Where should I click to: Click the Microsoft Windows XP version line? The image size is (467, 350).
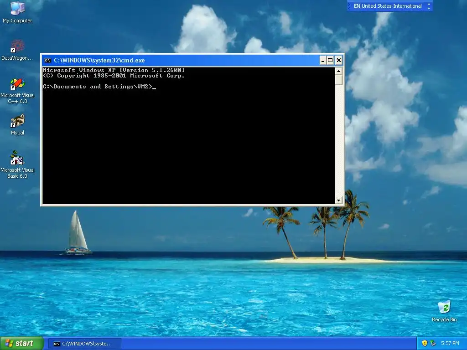tap(114, 70)
